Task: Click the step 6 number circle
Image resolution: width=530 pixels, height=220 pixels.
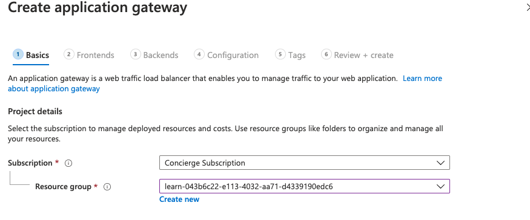Action: point(326,54)
